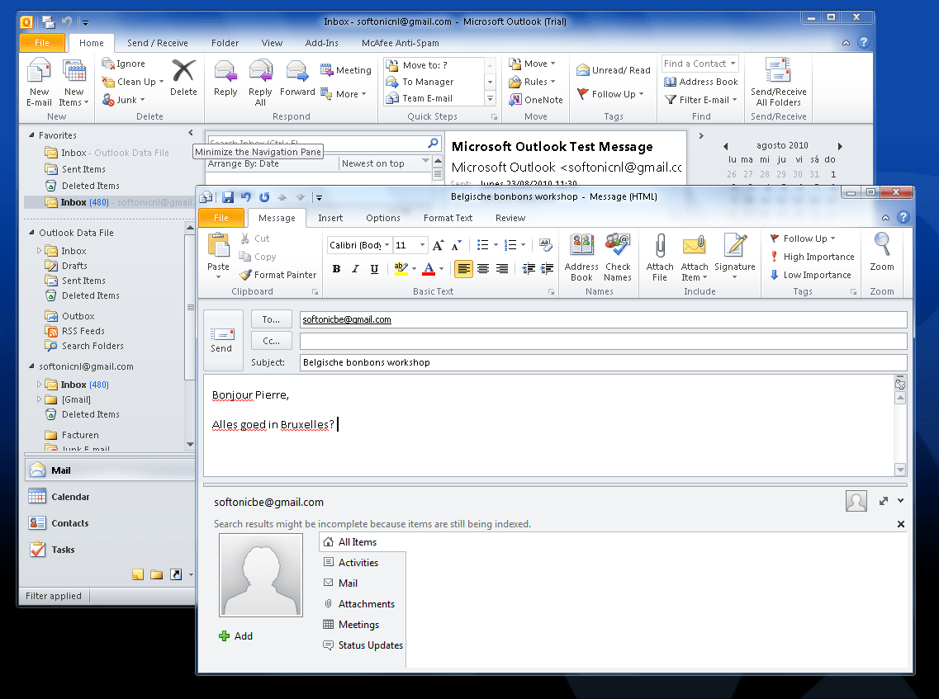
Task: Click the Shrink Font icon
Action: (x=457, y=245)
